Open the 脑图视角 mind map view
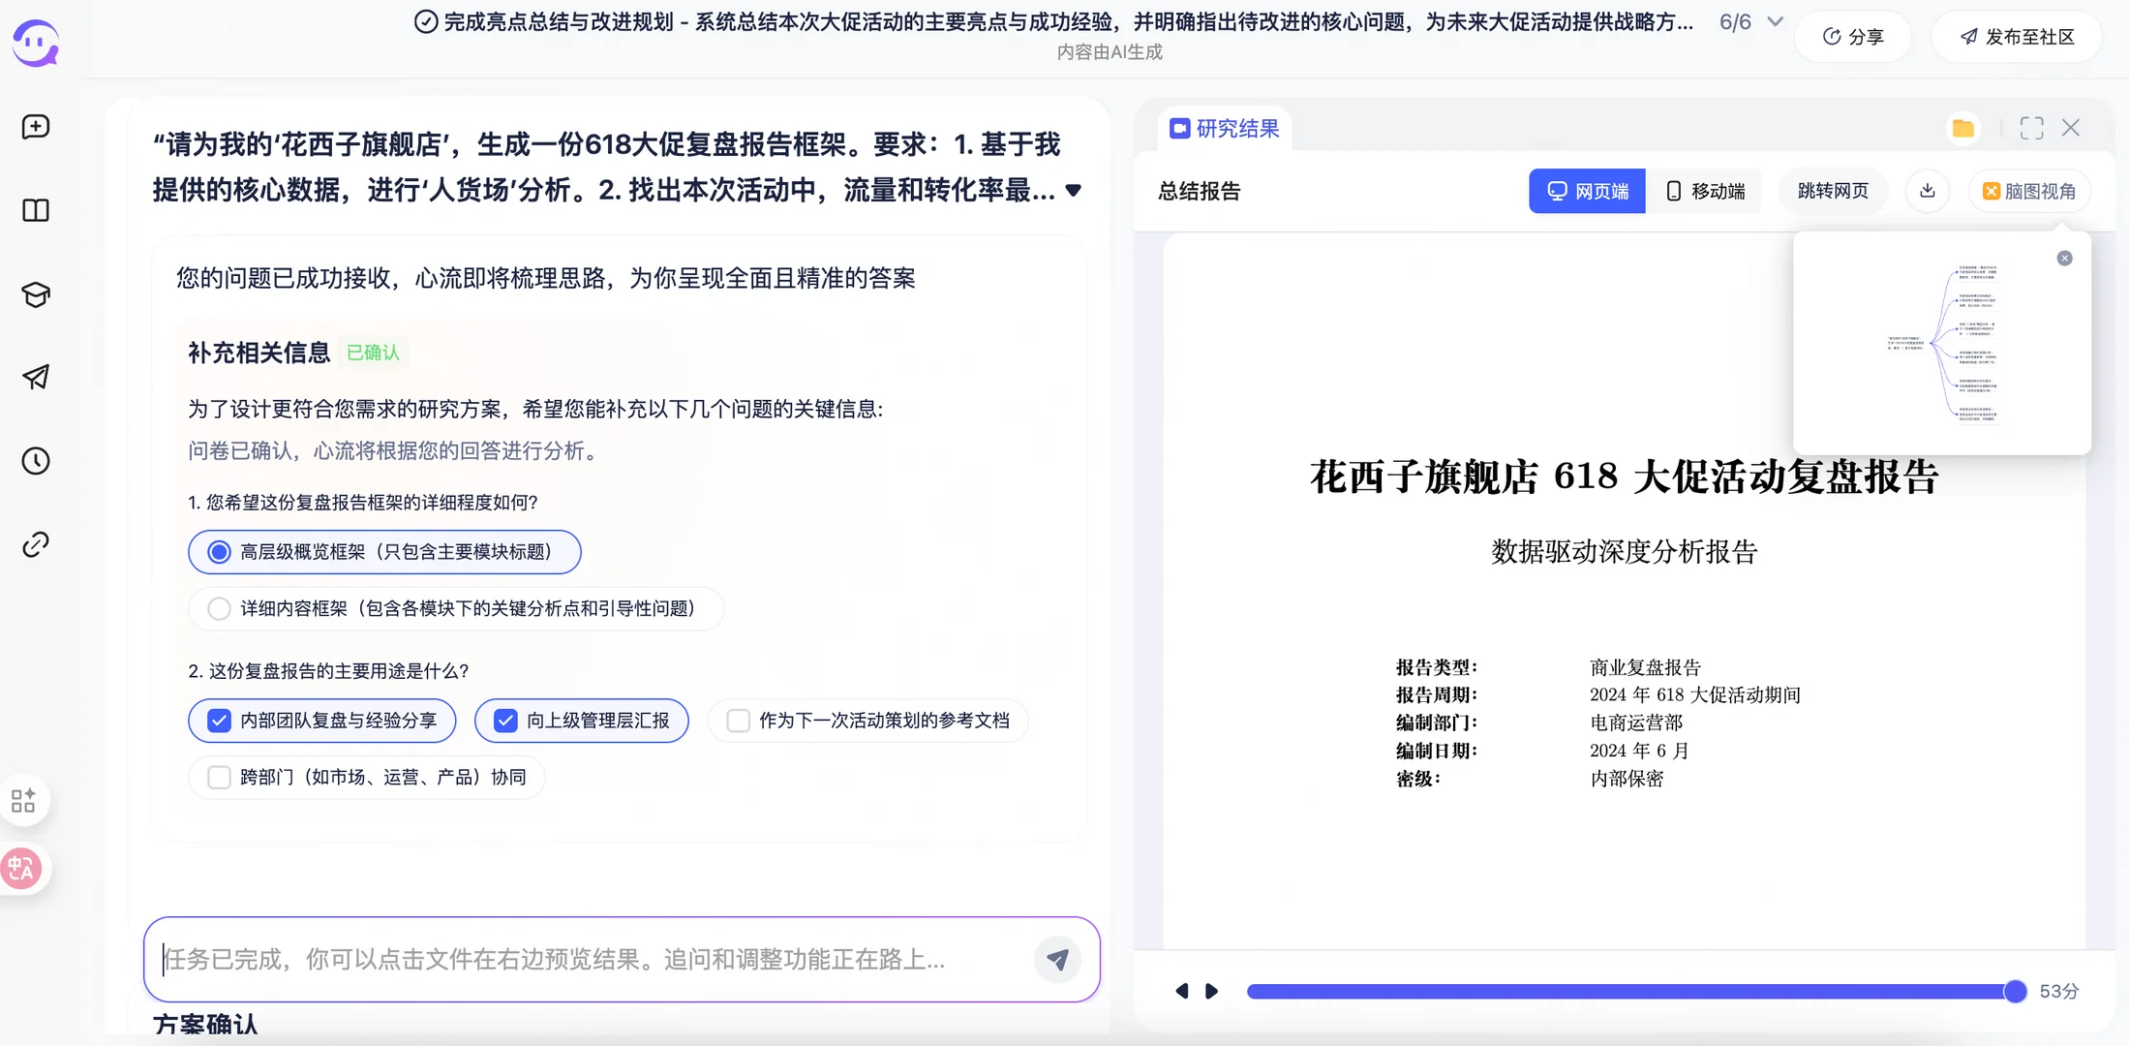Image resolution: width=2129 pixels, height=1046 pixels. point(2029,191)
